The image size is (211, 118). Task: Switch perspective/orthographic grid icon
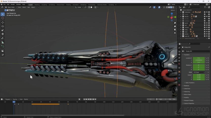pos(175,33)
